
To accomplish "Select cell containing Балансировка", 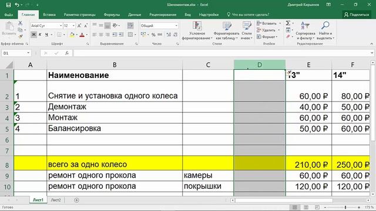I will [x=115, y=129].
